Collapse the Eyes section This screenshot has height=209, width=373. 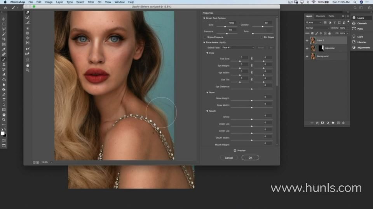(207, 53)
